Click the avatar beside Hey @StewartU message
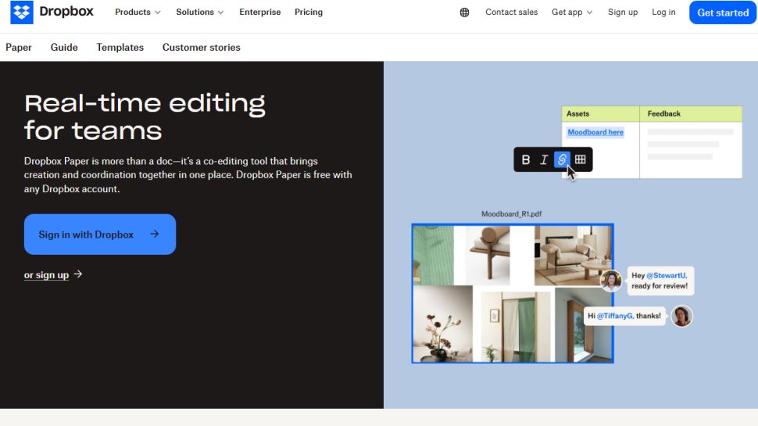 pos(610,280)
